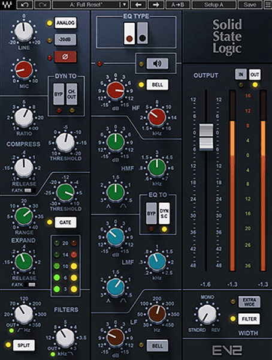Toggle the width FILTER button
This screenshot has width=272, height=360.
point(249,319)
